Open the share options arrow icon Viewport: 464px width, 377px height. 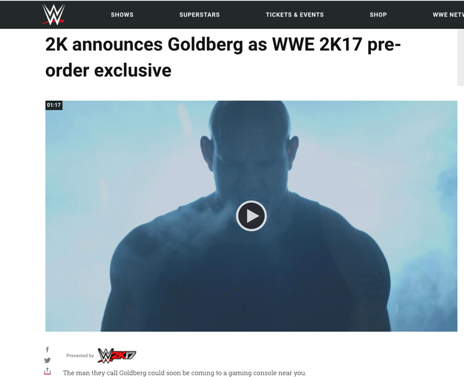(x=48, y=371)
